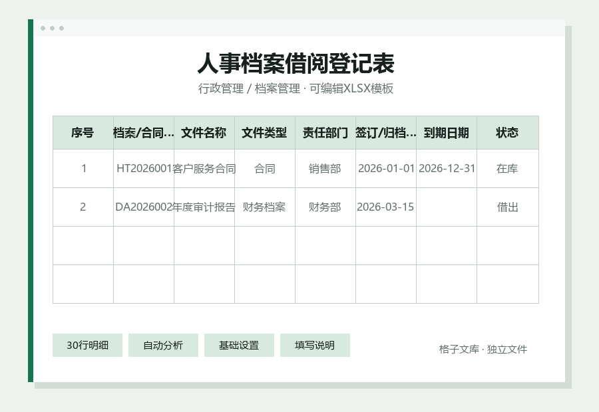Click cell 年度审计报告
The image size is (599, 412).
coord(204,207)
